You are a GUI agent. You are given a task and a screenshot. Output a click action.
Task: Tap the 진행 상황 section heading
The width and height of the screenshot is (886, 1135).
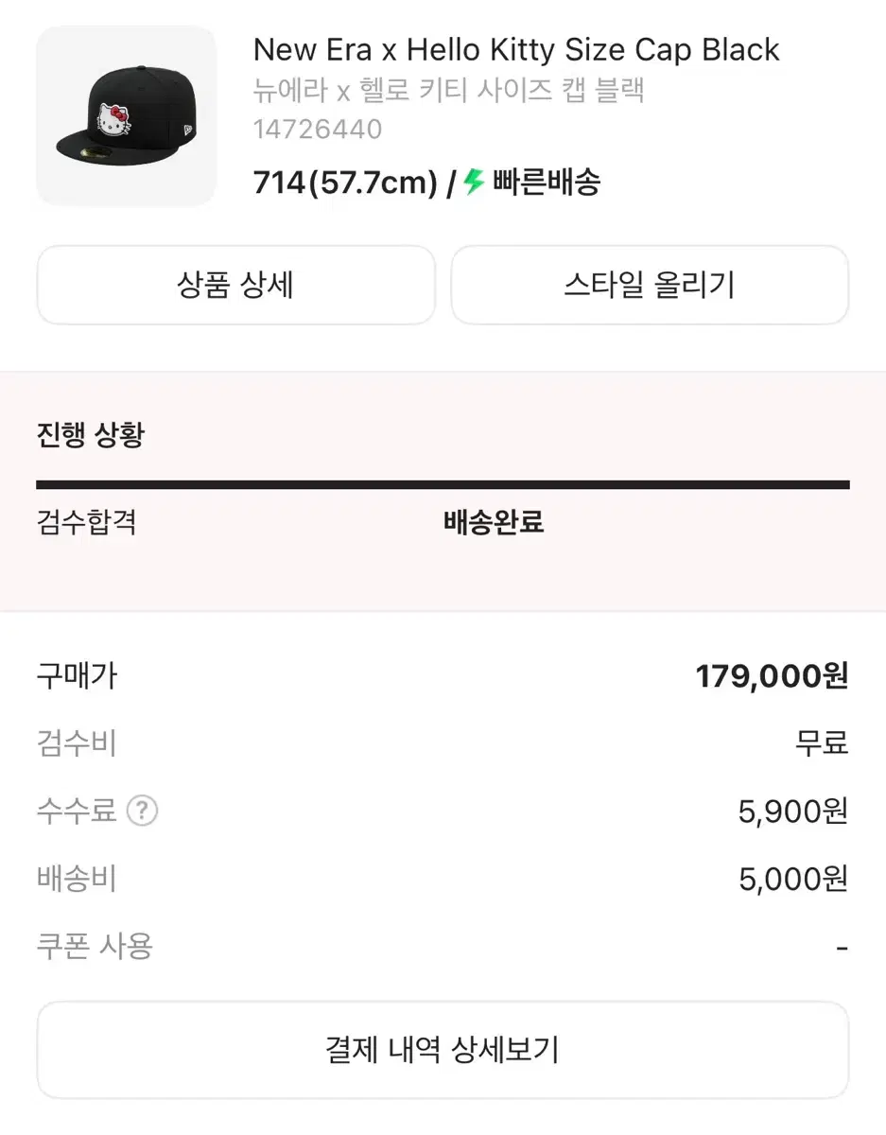click(91, 436)
